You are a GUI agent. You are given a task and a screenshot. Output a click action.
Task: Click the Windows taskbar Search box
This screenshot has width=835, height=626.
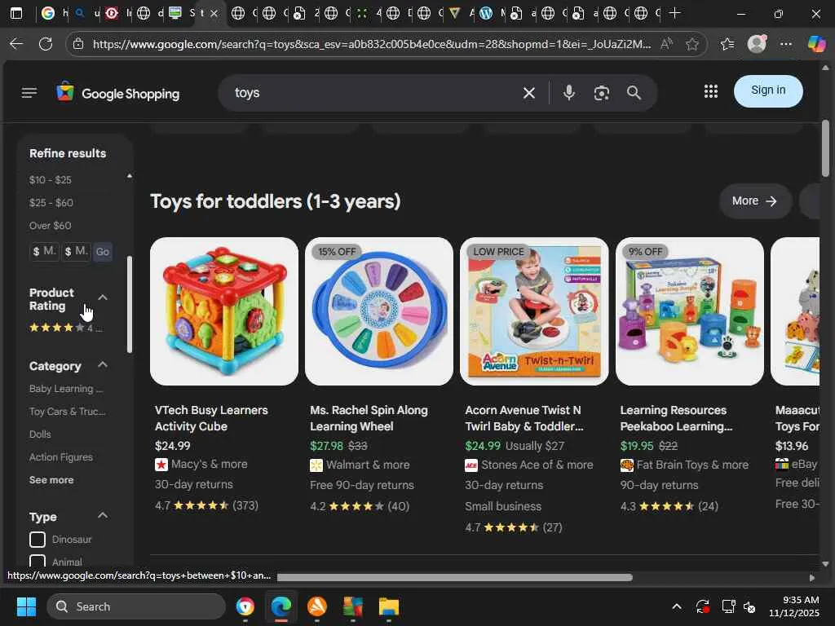pyautogui.click(x=136, y=606)
